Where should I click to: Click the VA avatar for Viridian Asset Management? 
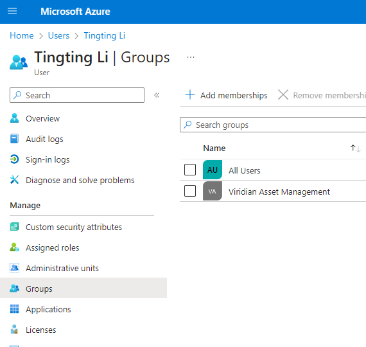tap(213, 191)
